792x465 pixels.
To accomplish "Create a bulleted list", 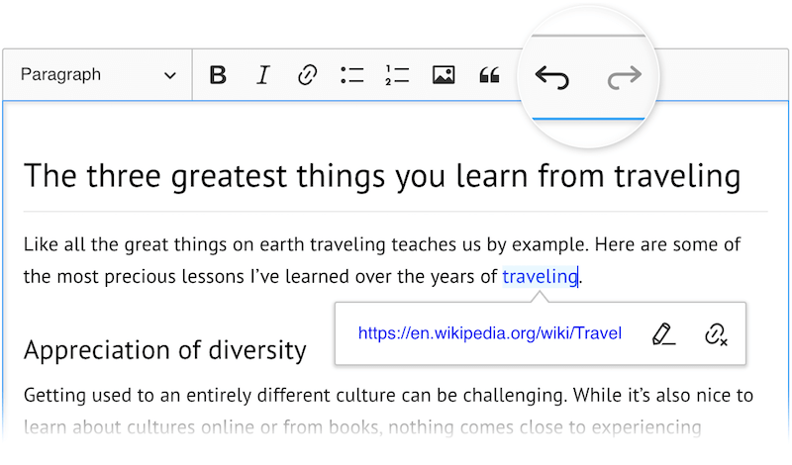I will tap(352, 75).
